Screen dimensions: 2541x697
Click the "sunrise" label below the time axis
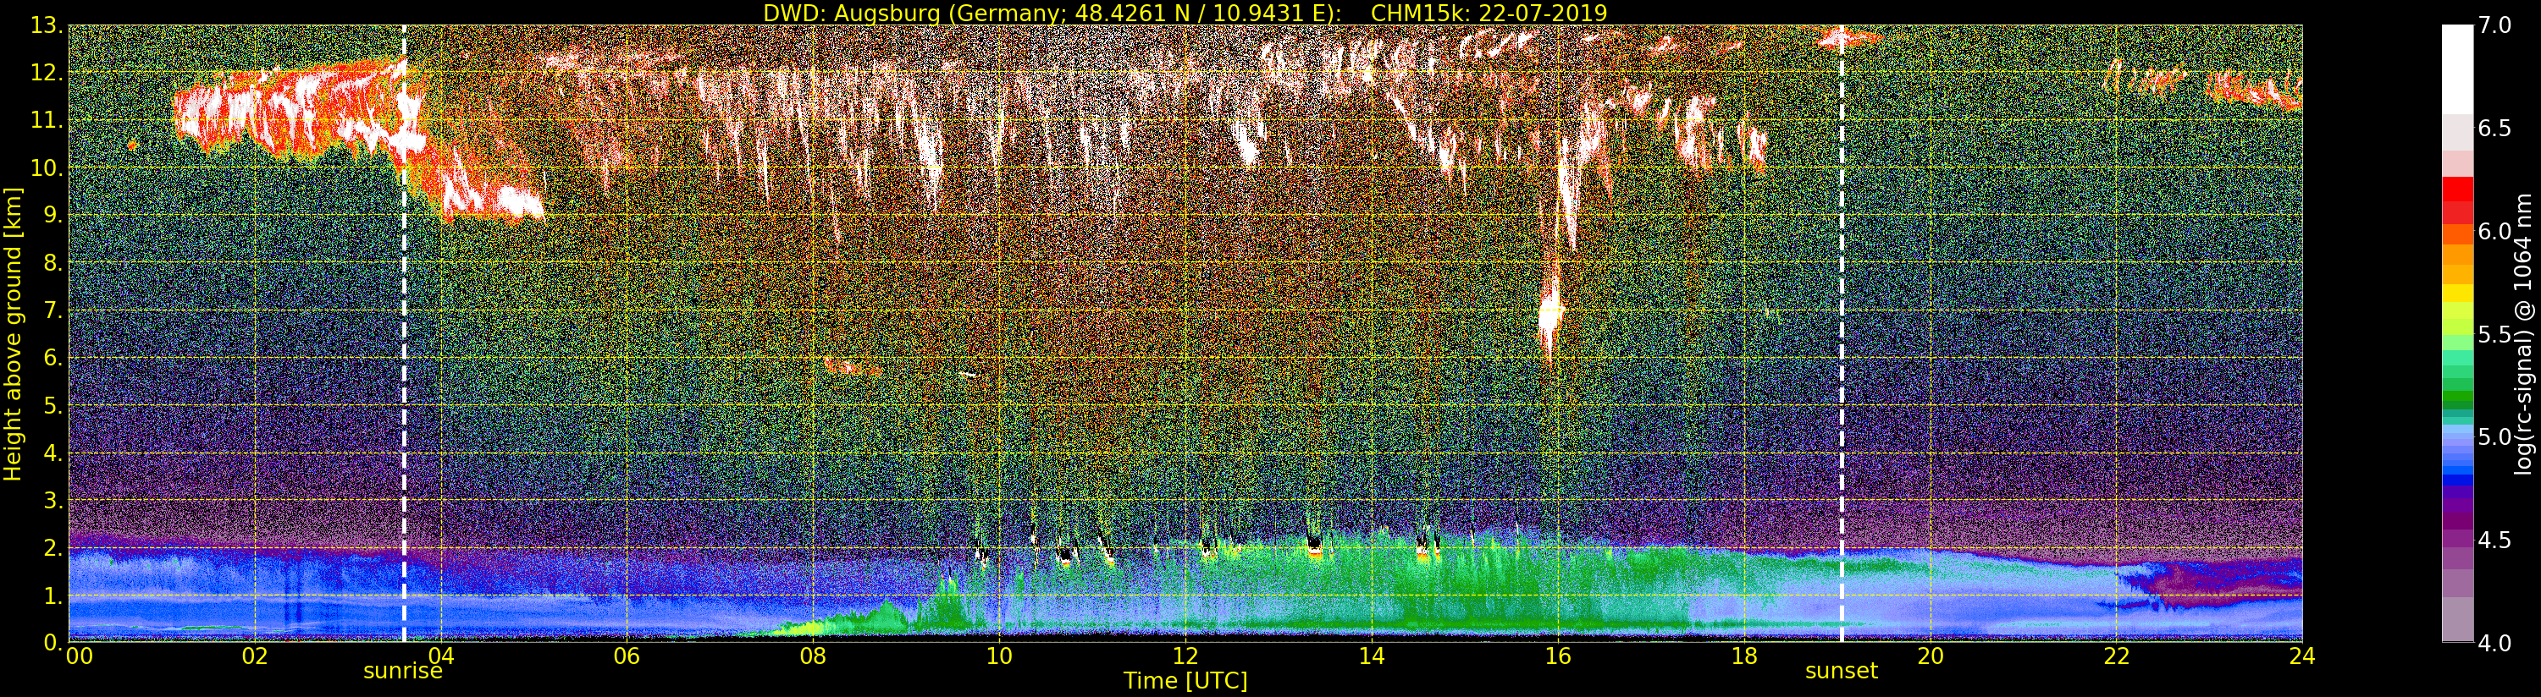[402, 672]
